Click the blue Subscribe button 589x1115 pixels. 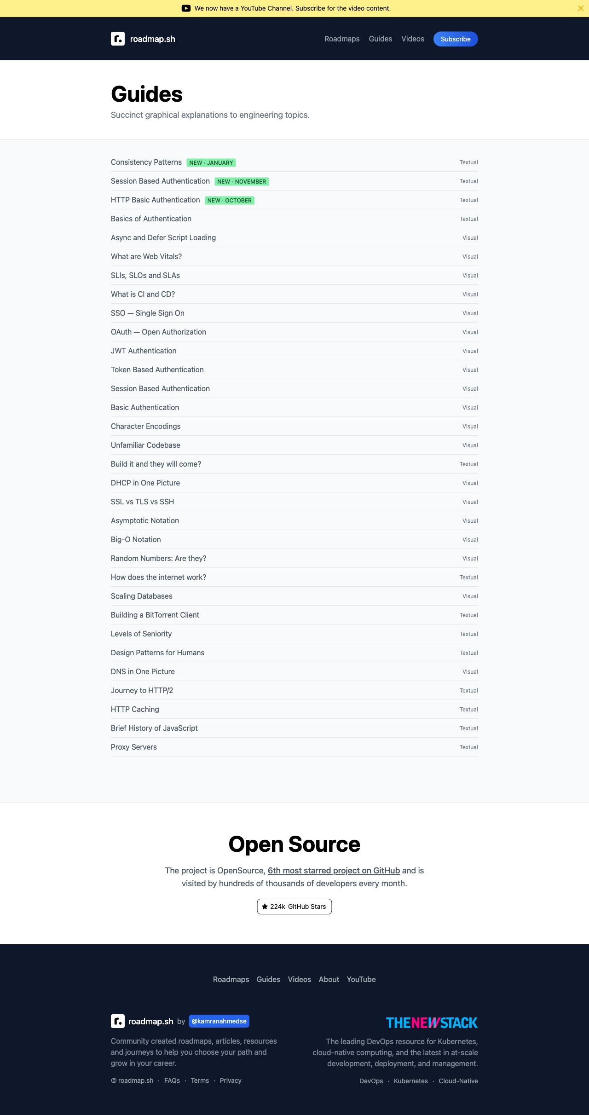point(456,39)
